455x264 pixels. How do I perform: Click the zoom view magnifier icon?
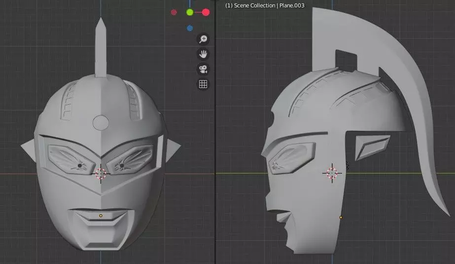203,39
